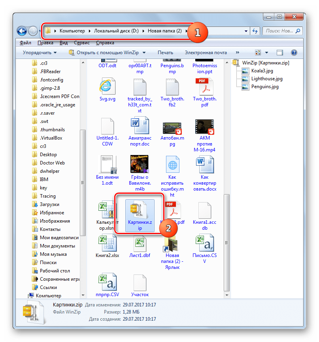This screenshot has width=319, height=342.
Task: Expand the Компьютер node in the tree
Action: pyautogui.click(x=25, y=296)
